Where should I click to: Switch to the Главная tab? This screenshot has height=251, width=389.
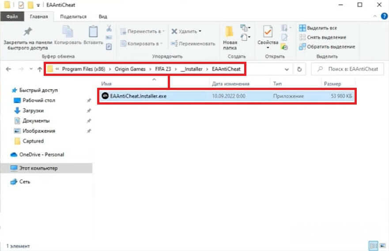[39, 17]
